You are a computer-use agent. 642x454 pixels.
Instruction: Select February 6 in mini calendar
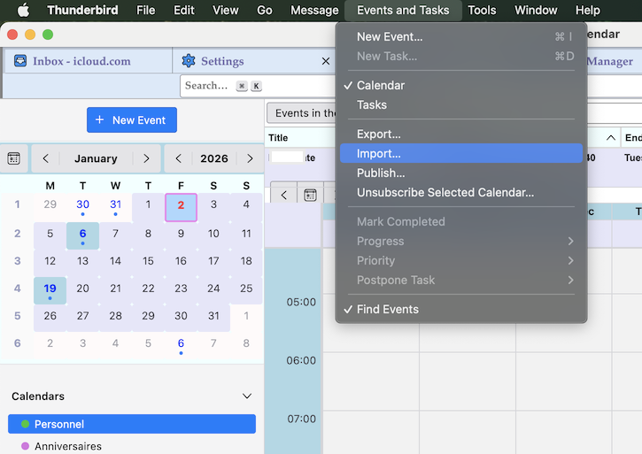[x=181, y=345]
